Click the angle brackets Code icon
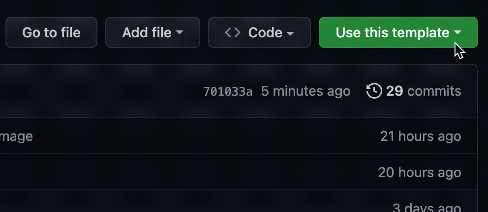Viewport: 488px width, 212px height. point(233,32)
